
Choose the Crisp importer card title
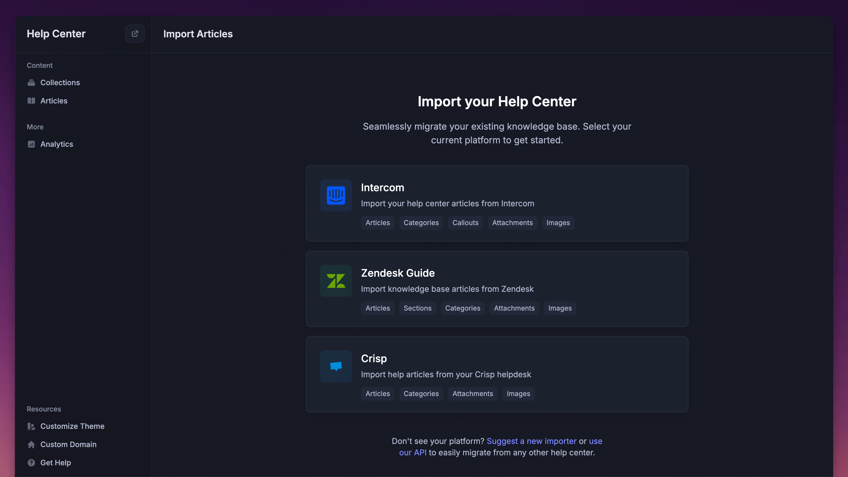point(374,358)
